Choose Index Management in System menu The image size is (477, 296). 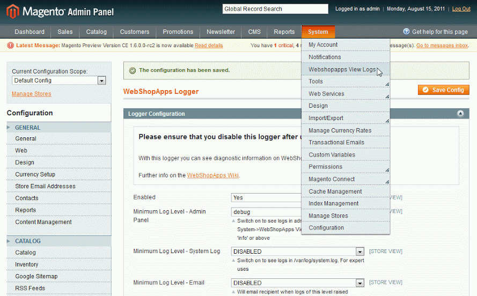tap(333, 203)
